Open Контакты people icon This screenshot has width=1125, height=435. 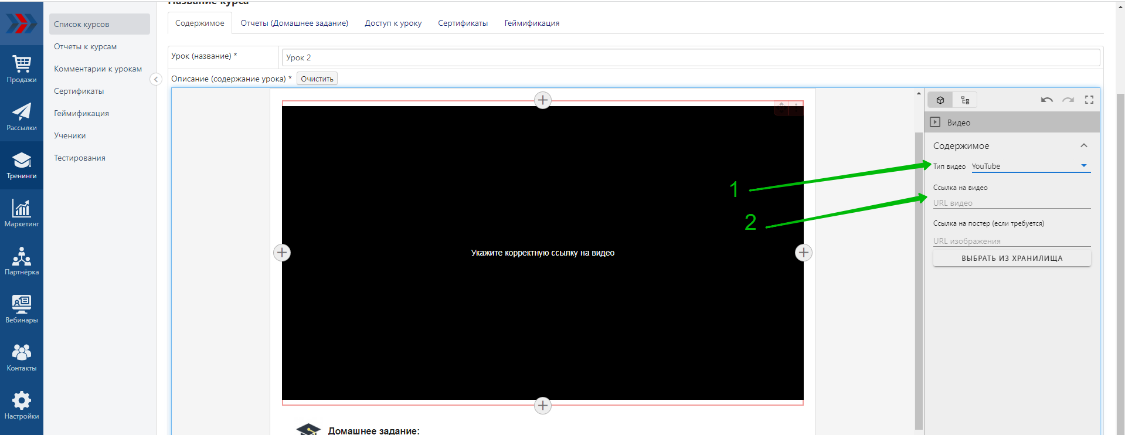(22, 358)
